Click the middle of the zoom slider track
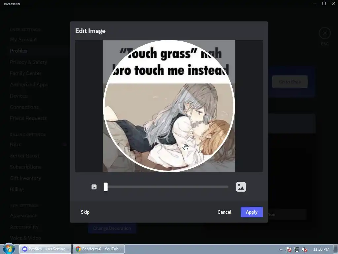The image size is (338, 254). coord(167,187)
